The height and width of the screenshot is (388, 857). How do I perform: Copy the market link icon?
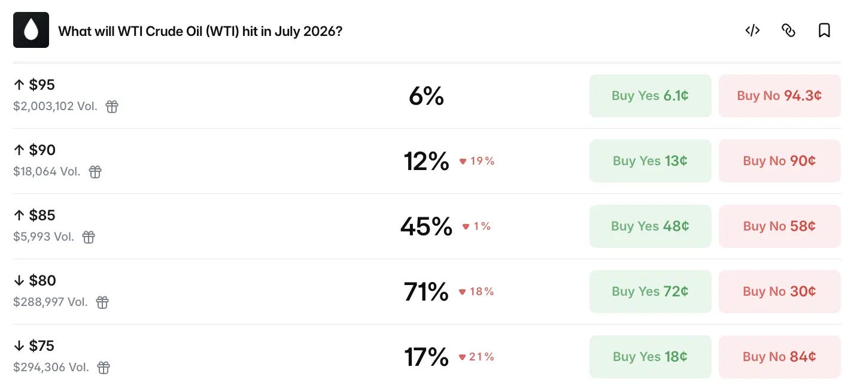788,30
